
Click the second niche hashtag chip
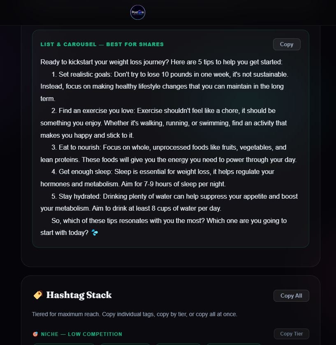pyautogui.click(x=125, y=344)
